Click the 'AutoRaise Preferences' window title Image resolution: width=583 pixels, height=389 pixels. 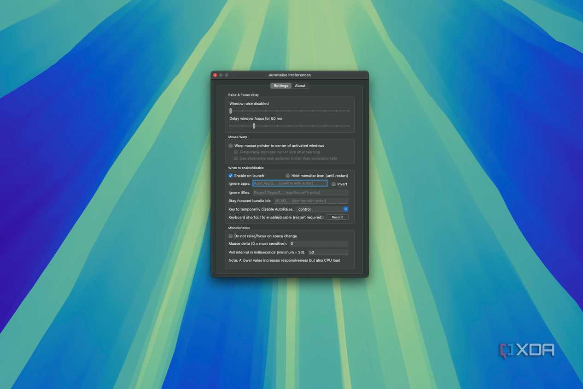click(x=290, y=75)
